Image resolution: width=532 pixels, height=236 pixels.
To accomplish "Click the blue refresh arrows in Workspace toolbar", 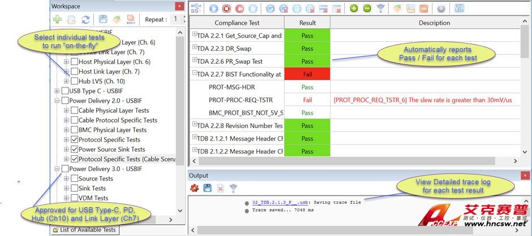I will [x=85, y=20].
